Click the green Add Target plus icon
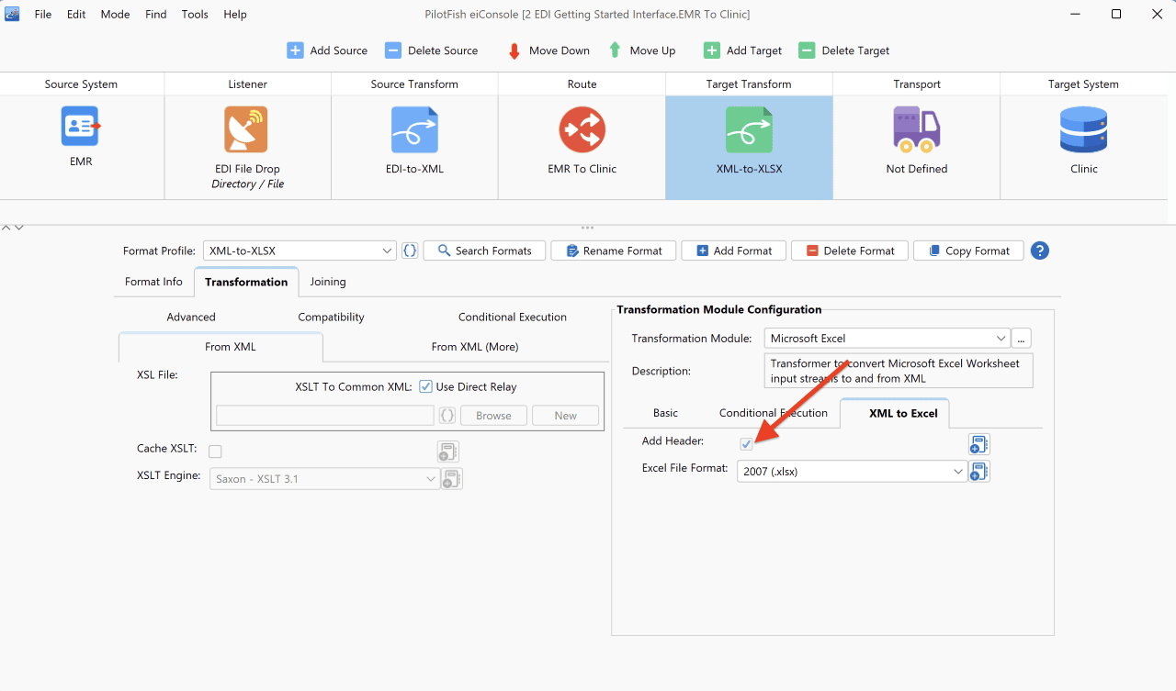The width and height of the screenshot is (1176, 691). [712, 50]
